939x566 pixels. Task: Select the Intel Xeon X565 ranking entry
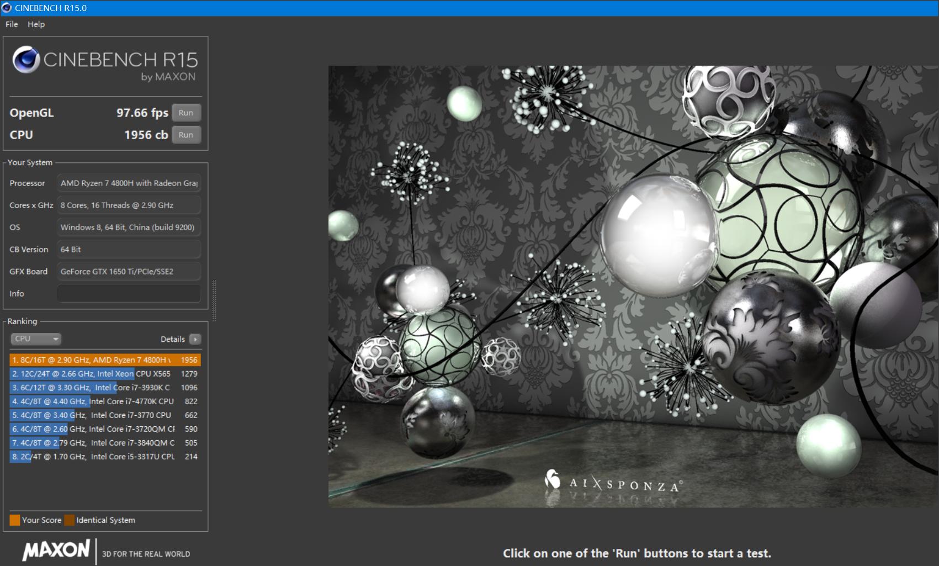(x=104, y=374)
